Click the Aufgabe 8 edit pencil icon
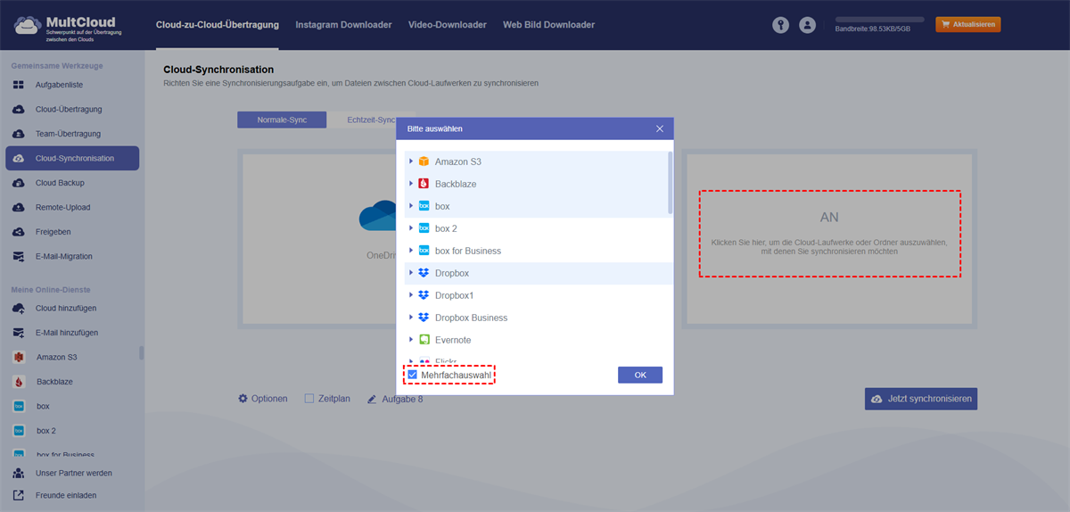Viewport: 1070px width, 512px height. [372, 399]
